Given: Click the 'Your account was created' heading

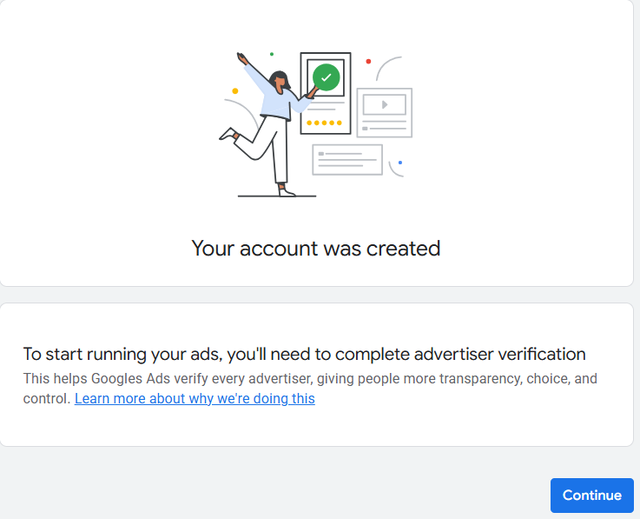Looking at the screenshot, I should 316,249.
